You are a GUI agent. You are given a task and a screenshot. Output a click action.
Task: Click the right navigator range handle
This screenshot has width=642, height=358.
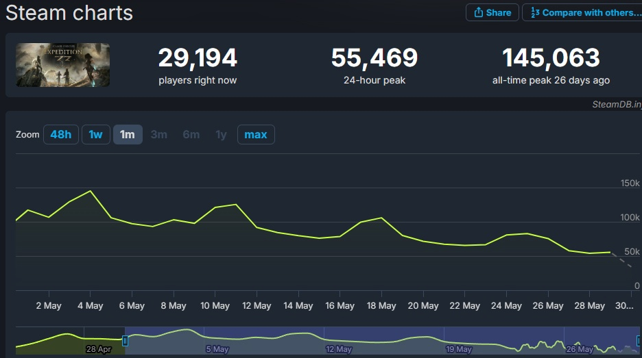639,340
